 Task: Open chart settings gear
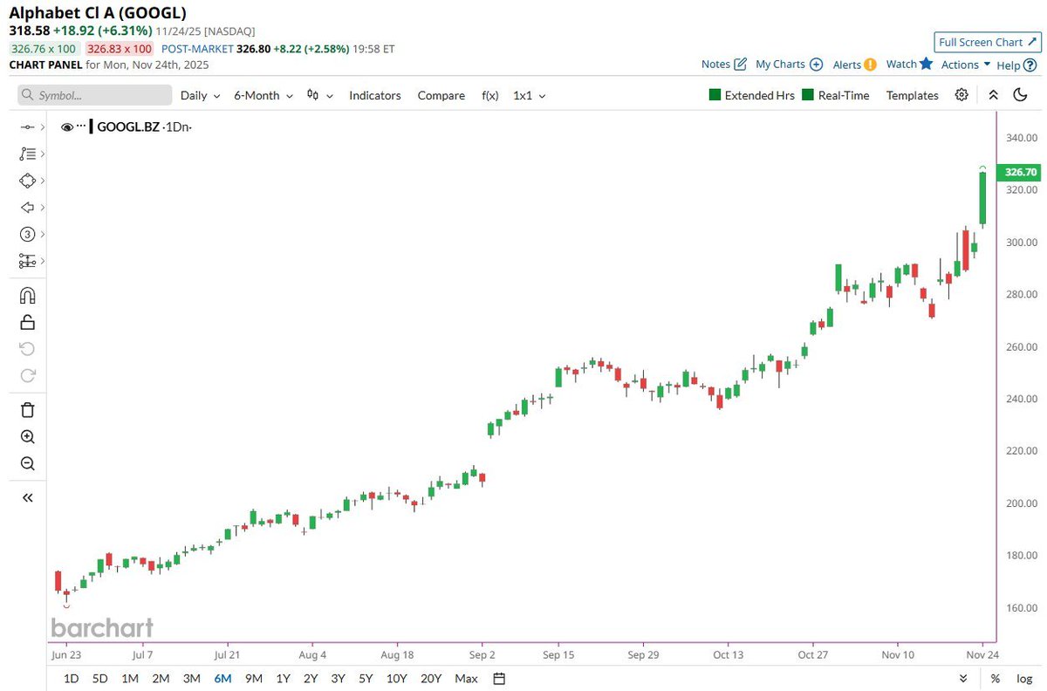(961, 95)
